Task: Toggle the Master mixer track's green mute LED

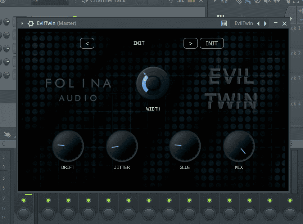Action: 24,200
